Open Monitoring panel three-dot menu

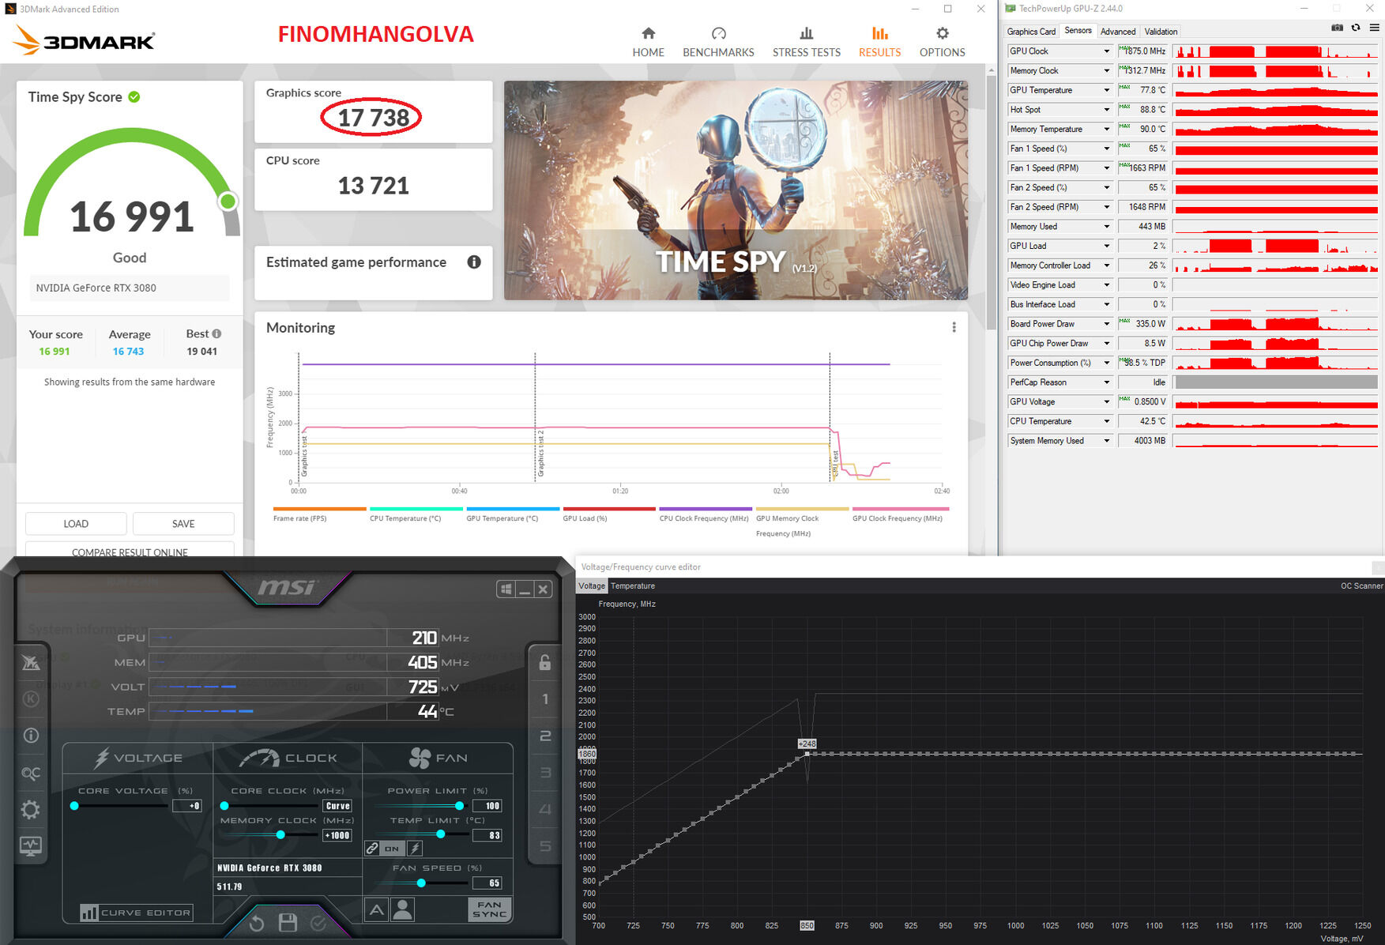pyautogui.click(x=954, y=327)
